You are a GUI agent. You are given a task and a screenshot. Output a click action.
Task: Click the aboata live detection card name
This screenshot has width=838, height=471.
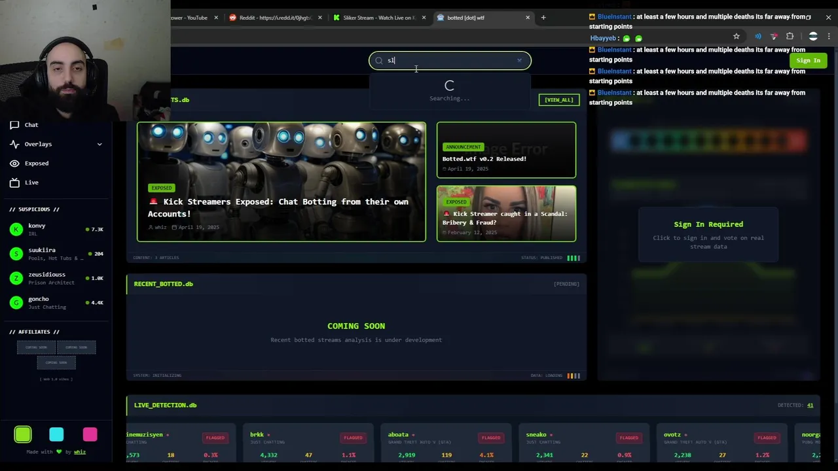[x=398, y=434]
